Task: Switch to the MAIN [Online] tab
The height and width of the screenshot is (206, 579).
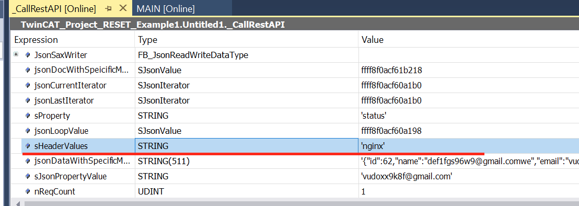Action: (166, 8)
